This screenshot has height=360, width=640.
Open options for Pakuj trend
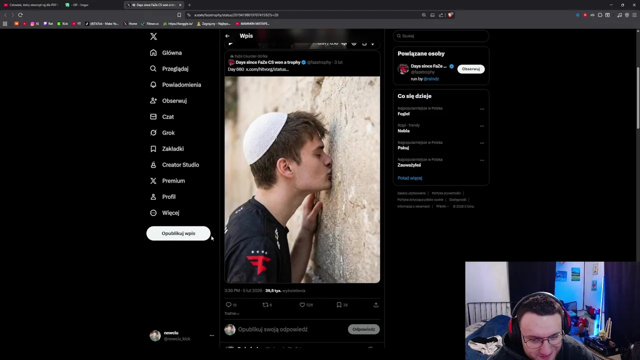(482, 143)
